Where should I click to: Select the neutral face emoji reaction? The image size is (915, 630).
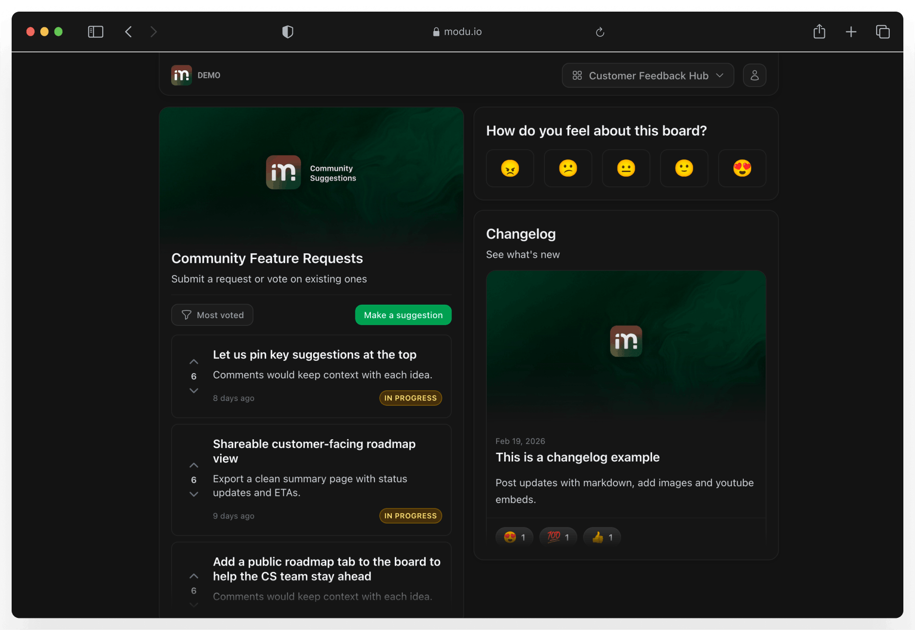(626, 169)
